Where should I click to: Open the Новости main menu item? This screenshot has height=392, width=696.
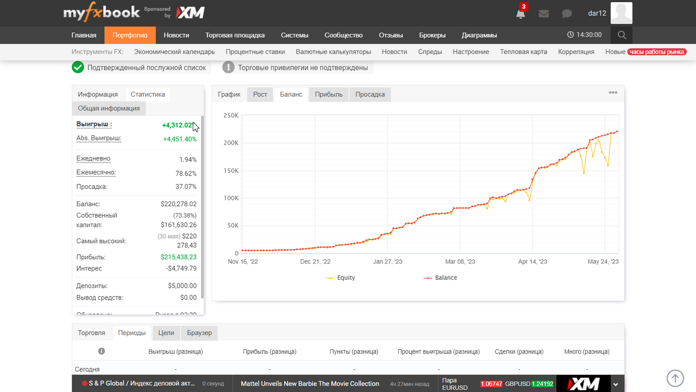tap(176, 35)
